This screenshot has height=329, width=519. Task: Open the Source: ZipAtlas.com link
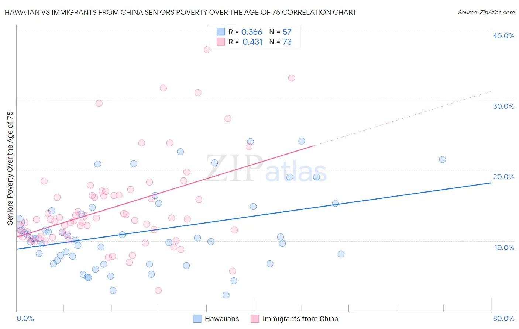(x=486, y=12)
